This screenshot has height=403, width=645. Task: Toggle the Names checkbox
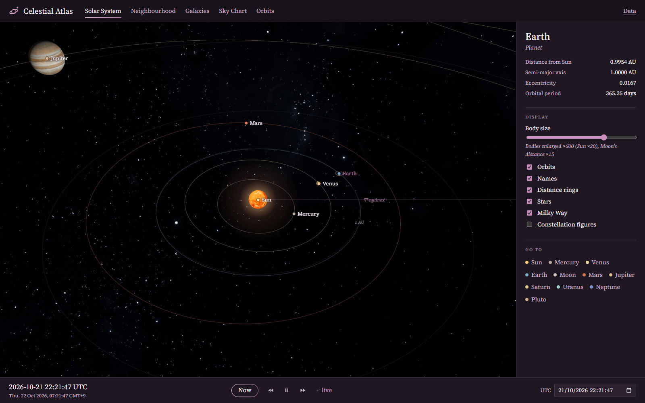tap(529, 179)
